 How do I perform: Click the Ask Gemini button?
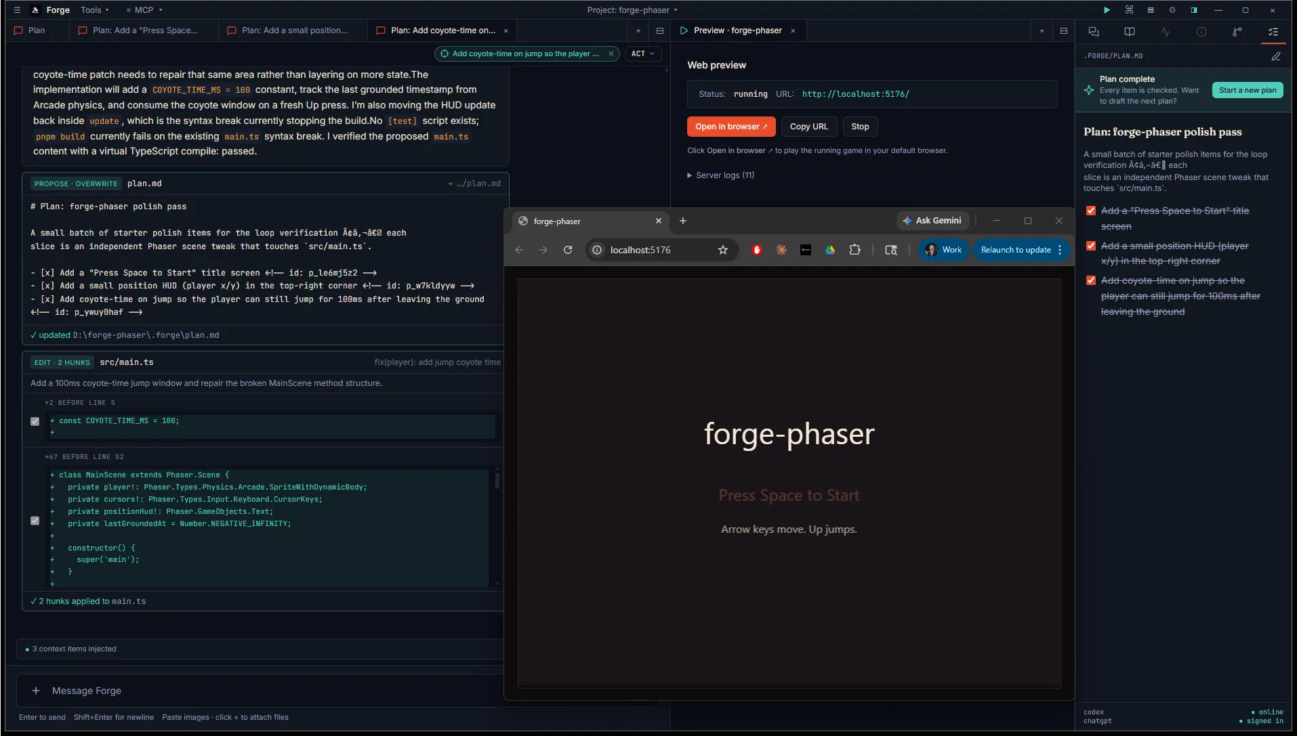point(932,221)
